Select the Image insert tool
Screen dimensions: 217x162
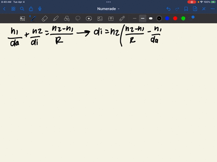coord(100,18)
